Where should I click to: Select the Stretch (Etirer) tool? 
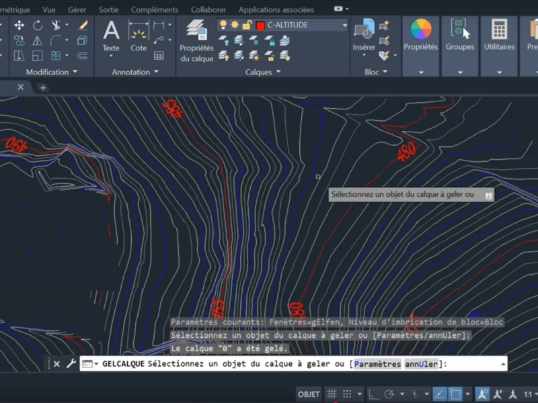click(20, 56)
